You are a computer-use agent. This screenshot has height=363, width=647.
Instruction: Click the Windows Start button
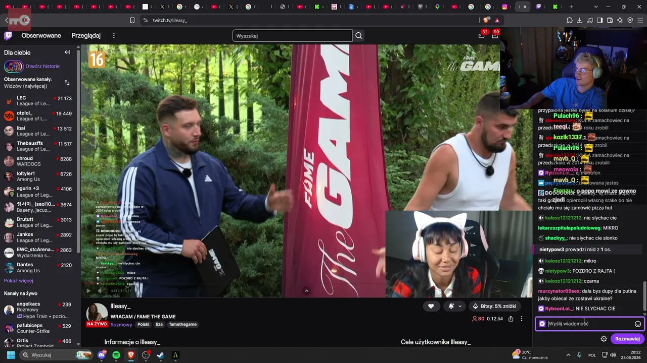(11, 355)
